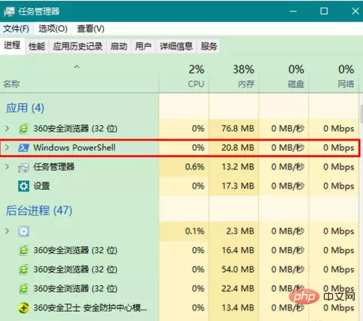Switch to the 启动 tab

coord(119,46)
